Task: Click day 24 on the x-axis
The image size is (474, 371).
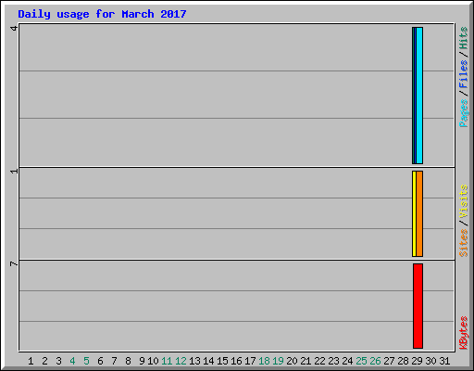Action: click(x=347, y=361)
